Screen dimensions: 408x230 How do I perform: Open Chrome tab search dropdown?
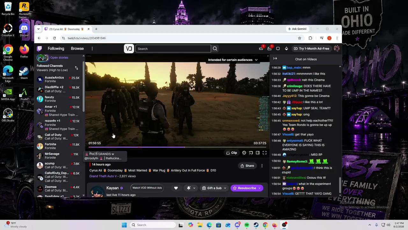[x=39, y=29]
